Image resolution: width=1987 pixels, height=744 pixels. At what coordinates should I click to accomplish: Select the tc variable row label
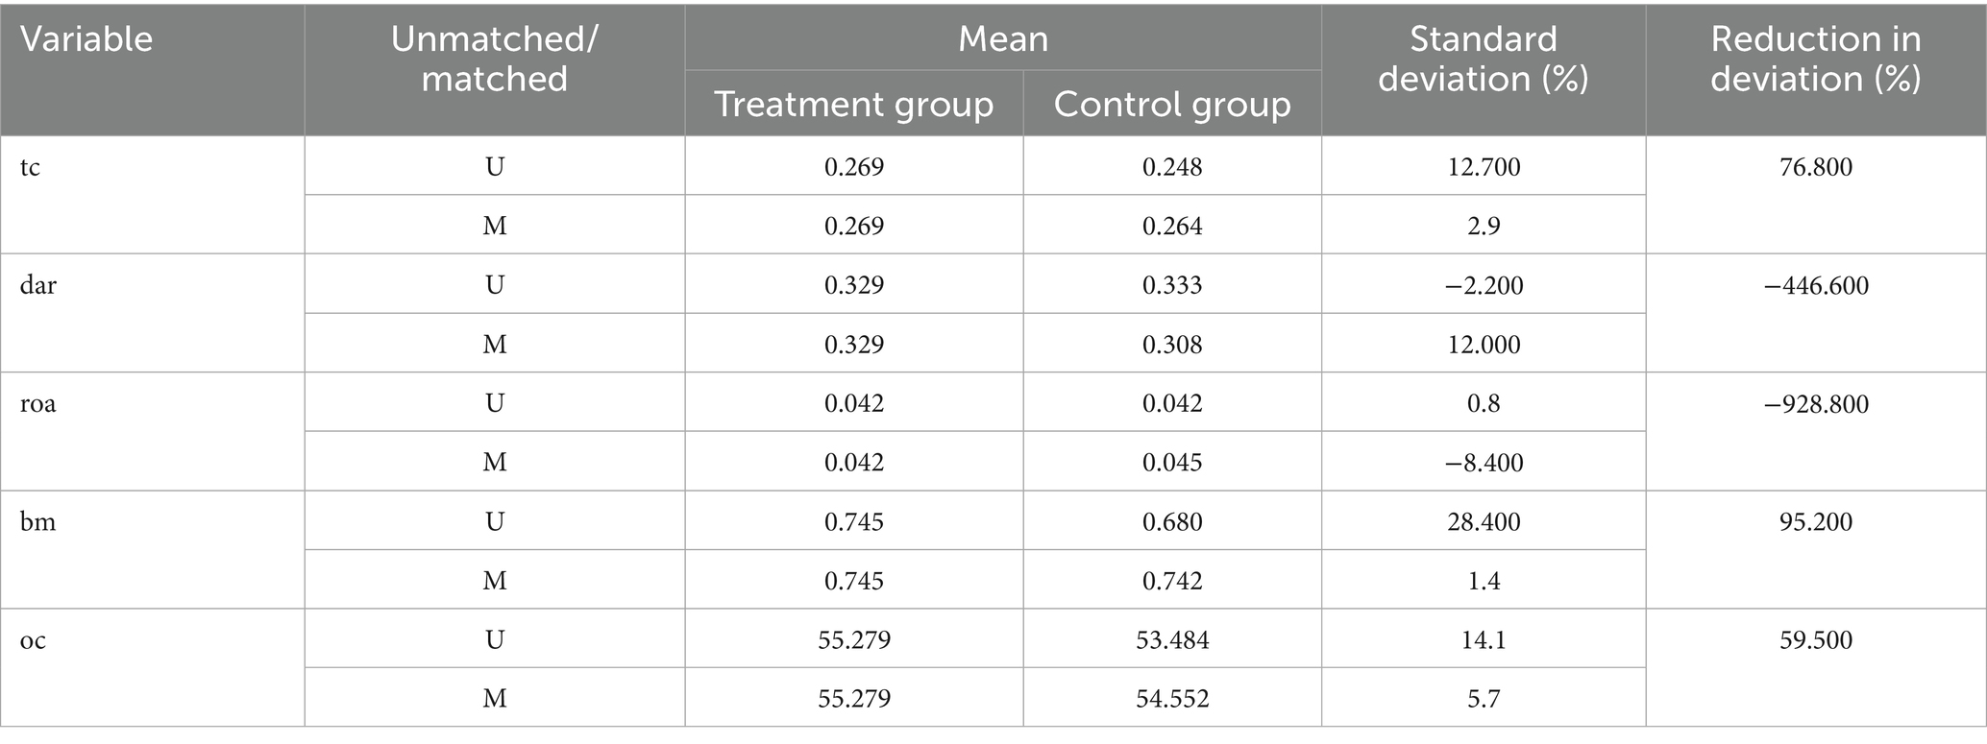point(31,167)
